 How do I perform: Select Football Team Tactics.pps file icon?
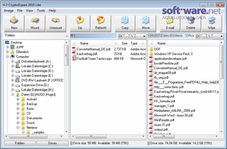point(74,59)
